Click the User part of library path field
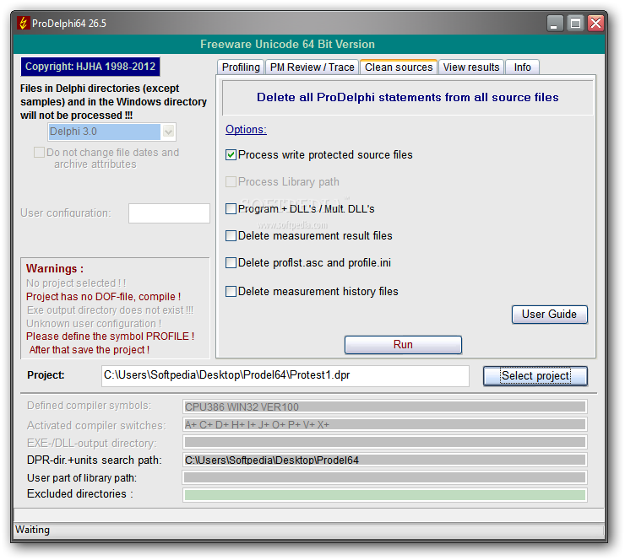Image resolution: width=625 pixels, height=560 pixels. (x=384, y=477)
